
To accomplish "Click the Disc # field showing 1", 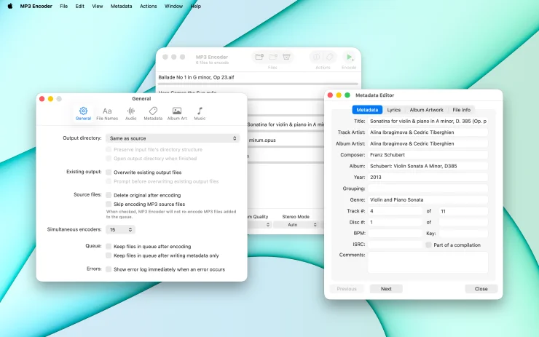I will tap(395, 222).
